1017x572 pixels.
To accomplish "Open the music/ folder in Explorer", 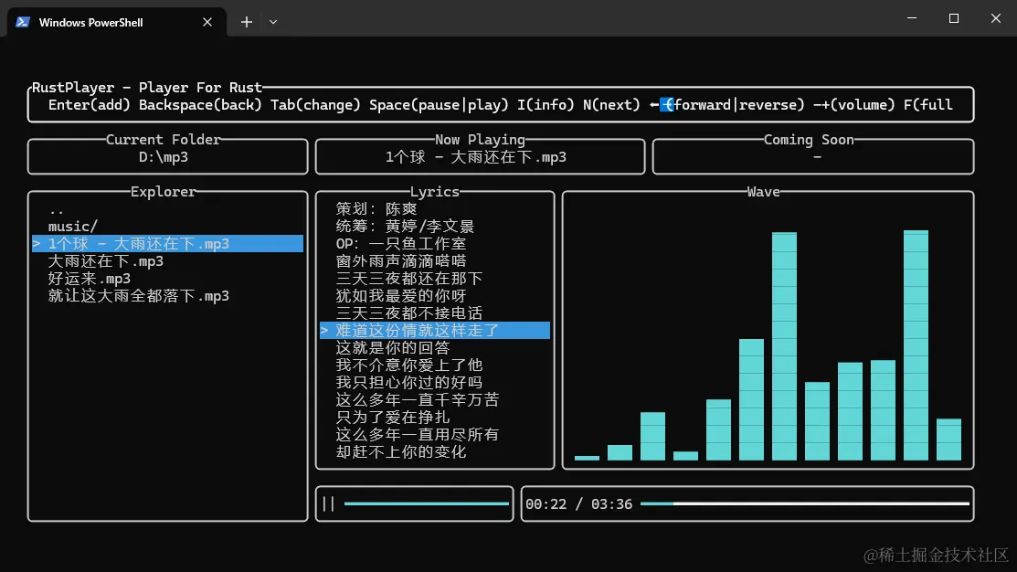I will coord(73,227).
